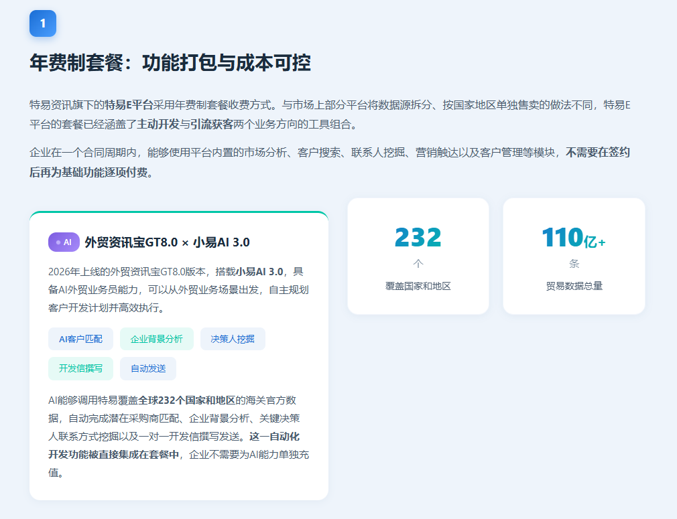677x519 pixels.
Task: Click the 232 statistic number
Action: pos(418,237)
